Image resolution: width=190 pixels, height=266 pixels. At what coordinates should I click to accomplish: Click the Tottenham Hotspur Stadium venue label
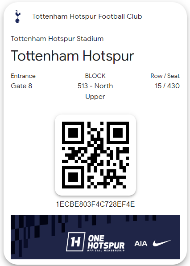pyautogui.click(x=57, y=39)
